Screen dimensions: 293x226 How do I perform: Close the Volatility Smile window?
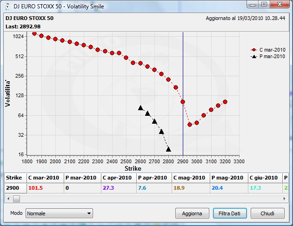tap(280, 5)
